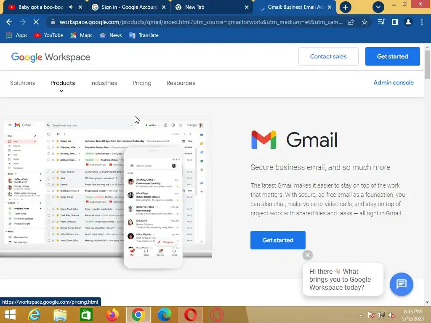Show hidden system tray icons

361,315
